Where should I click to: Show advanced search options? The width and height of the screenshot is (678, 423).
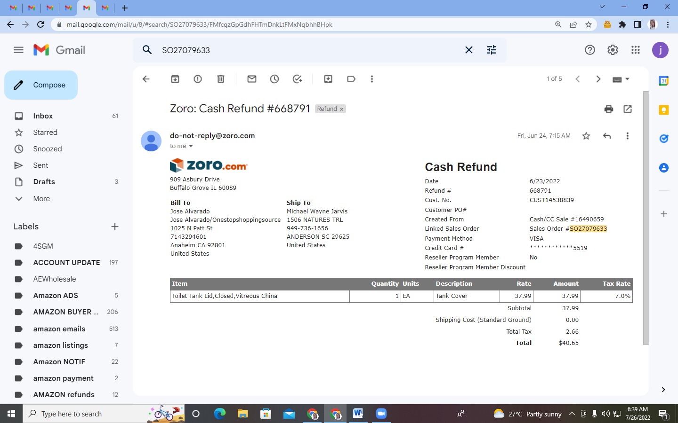[x=492, y=50]
